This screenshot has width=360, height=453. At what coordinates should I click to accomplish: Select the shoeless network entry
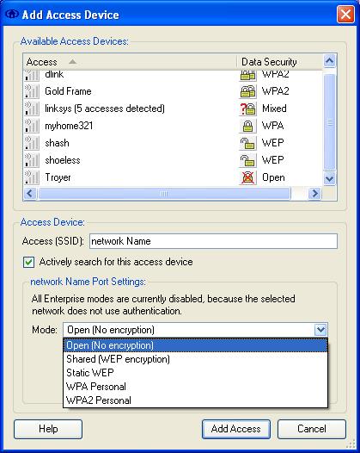[173, 160]
